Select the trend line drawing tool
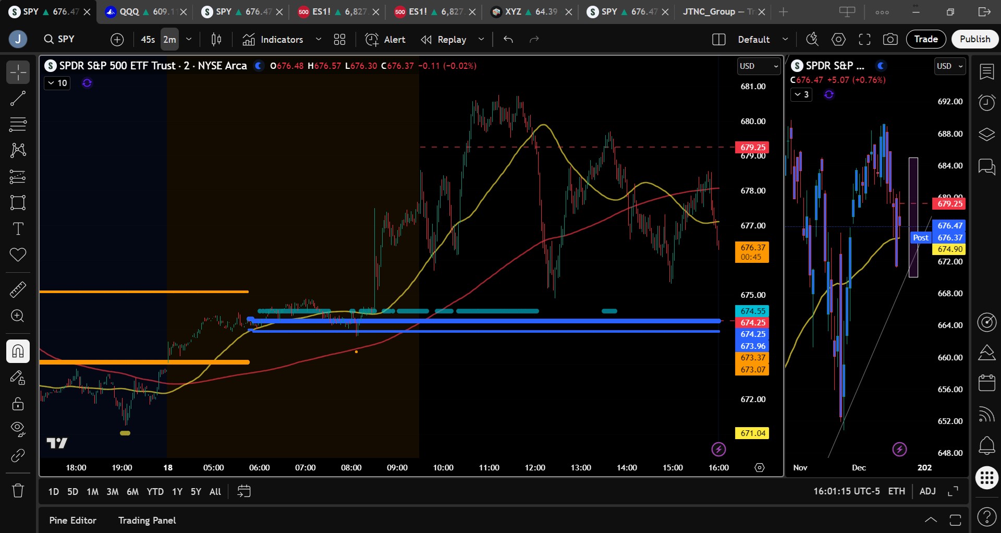This screenshot has width=1001, height=533. [18, 99]
